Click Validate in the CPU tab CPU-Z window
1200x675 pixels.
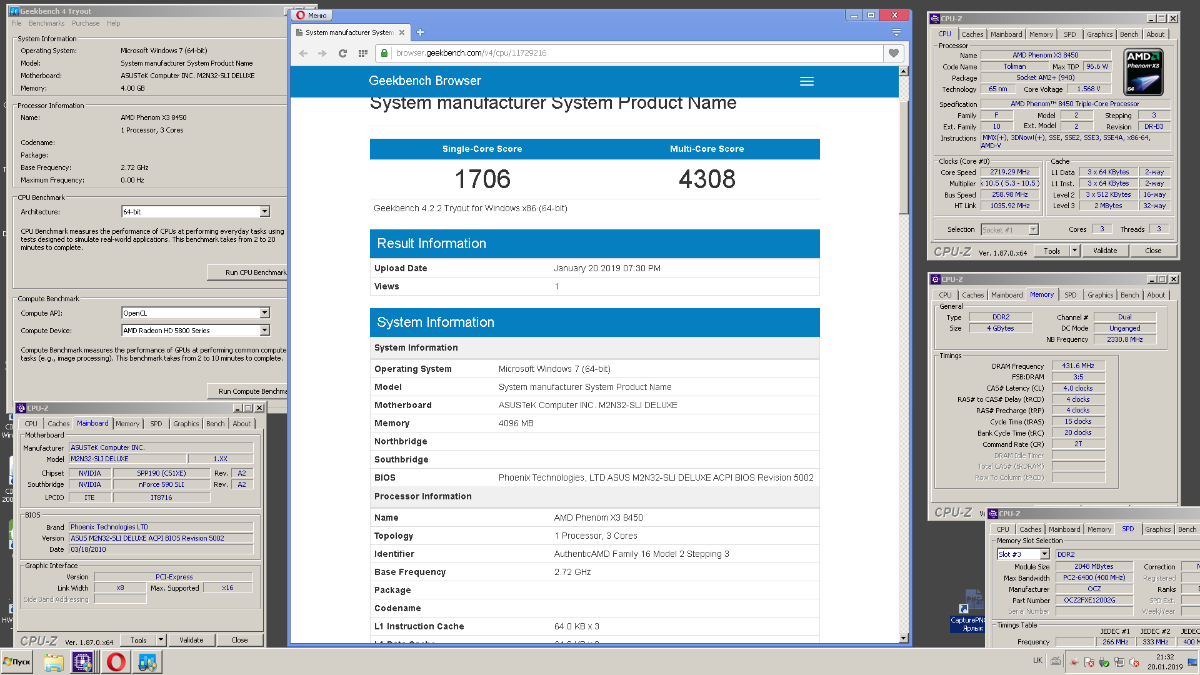[1105, 251]
